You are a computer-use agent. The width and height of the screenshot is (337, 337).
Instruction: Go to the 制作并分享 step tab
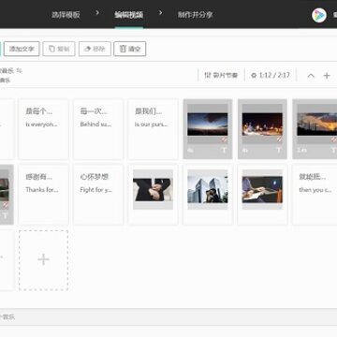pos(195,15)
